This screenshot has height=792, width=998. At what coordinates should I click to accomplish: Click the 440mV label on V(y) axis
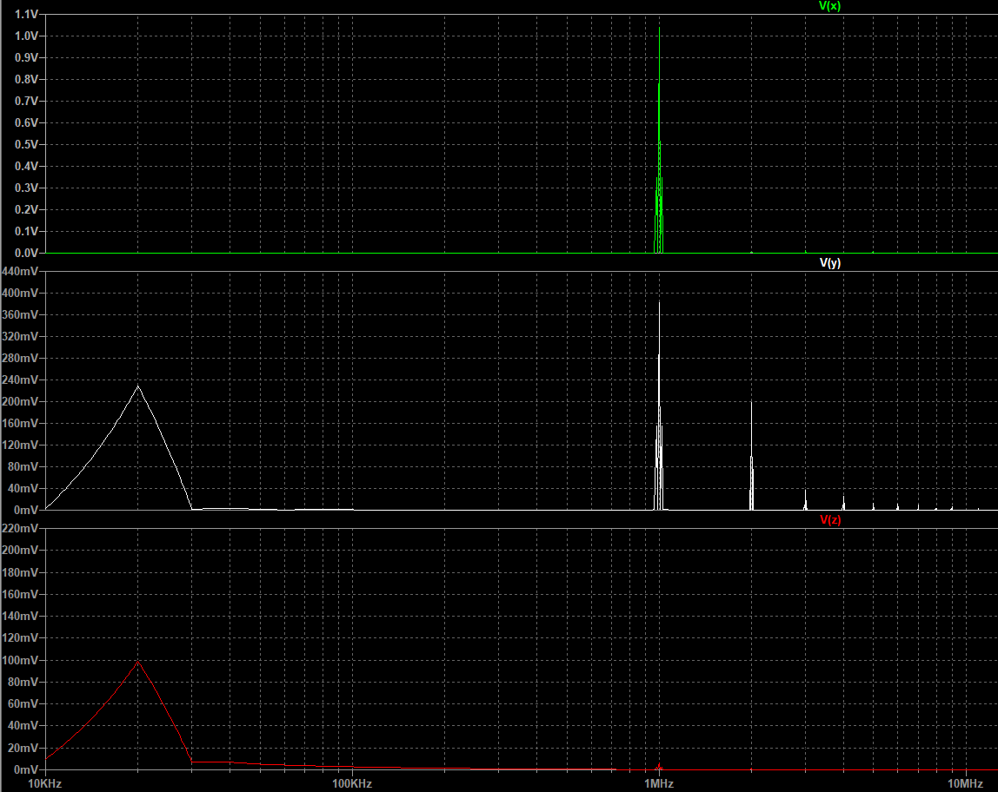click(x=20, y=272)
